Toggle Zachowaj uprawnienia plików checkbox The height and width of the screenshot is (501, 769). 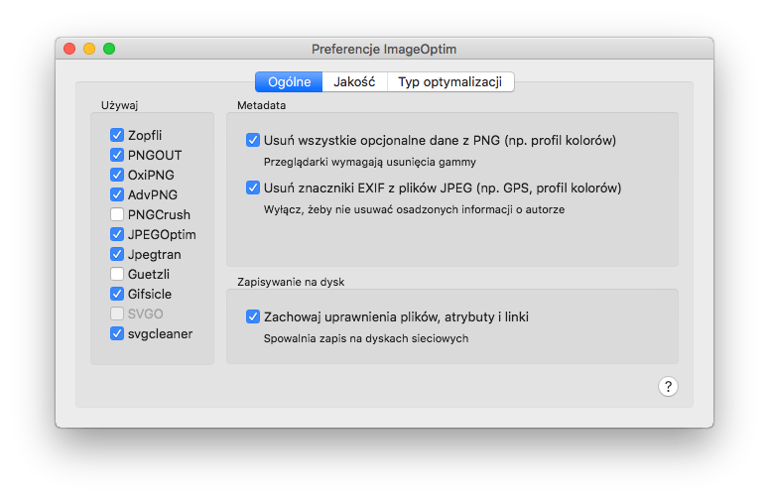click(253, 317)
